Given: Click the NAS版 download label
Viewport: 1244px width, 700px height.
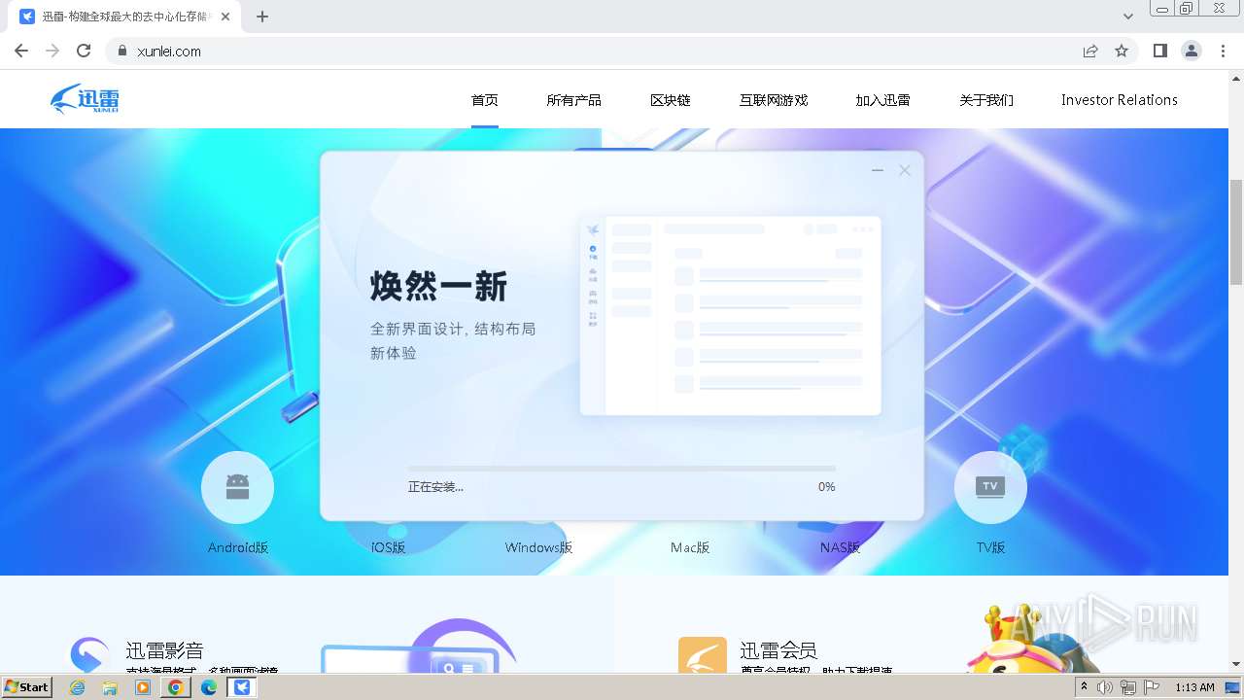Looking at the screenshot, I should pyautogui.click(x=840, y=547).
